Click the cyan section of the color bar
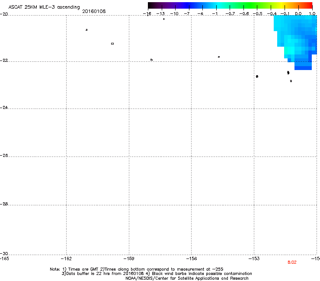320x281 pixels. tap(219, 5)
